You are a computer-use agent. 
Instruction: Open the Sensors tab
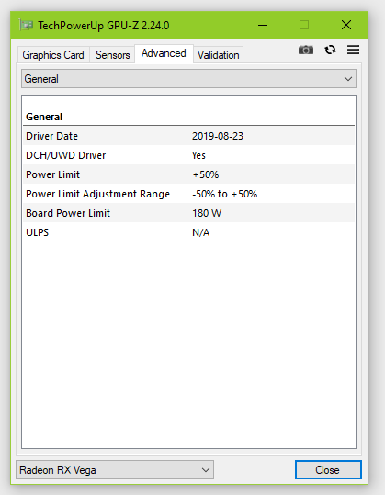click(x=112, y=55)
